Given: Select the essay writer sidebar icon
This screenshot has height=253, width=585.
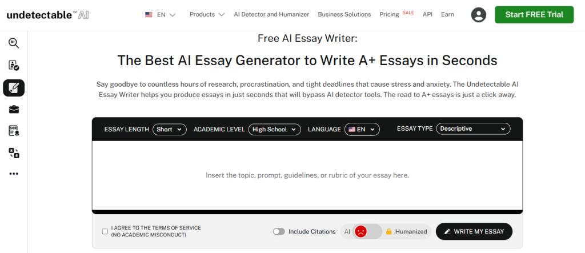Looking at the screenshot, I should pos(14,88).
